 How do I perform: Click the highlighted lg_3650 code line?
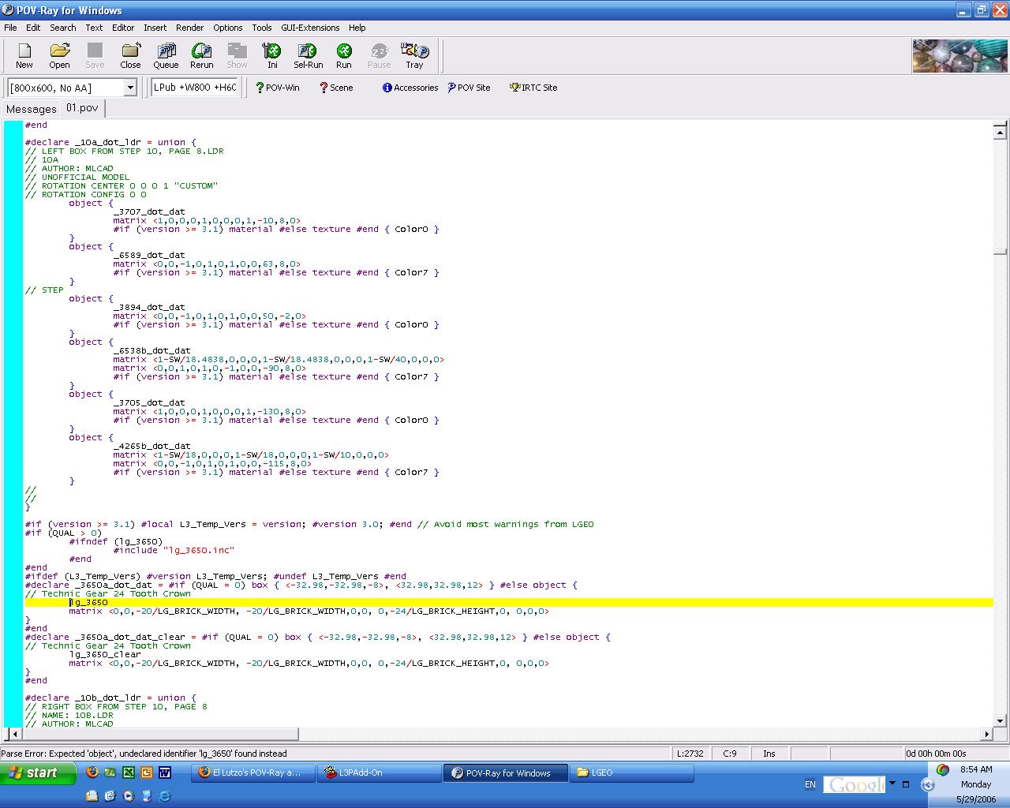[508, 602]
